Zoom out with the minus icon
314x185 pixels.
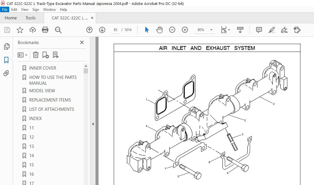(x=172, y=30)
